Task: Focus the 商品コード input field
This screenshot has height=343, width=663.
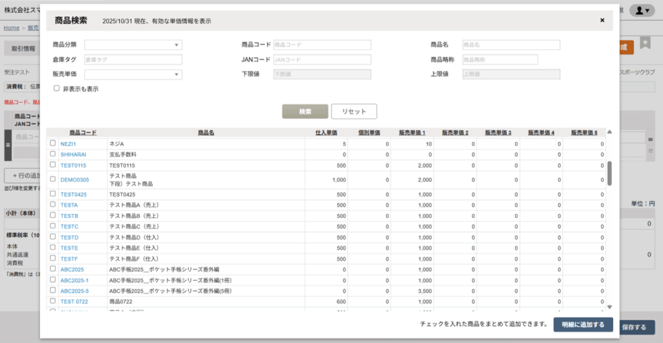Action: coord(322,45)
